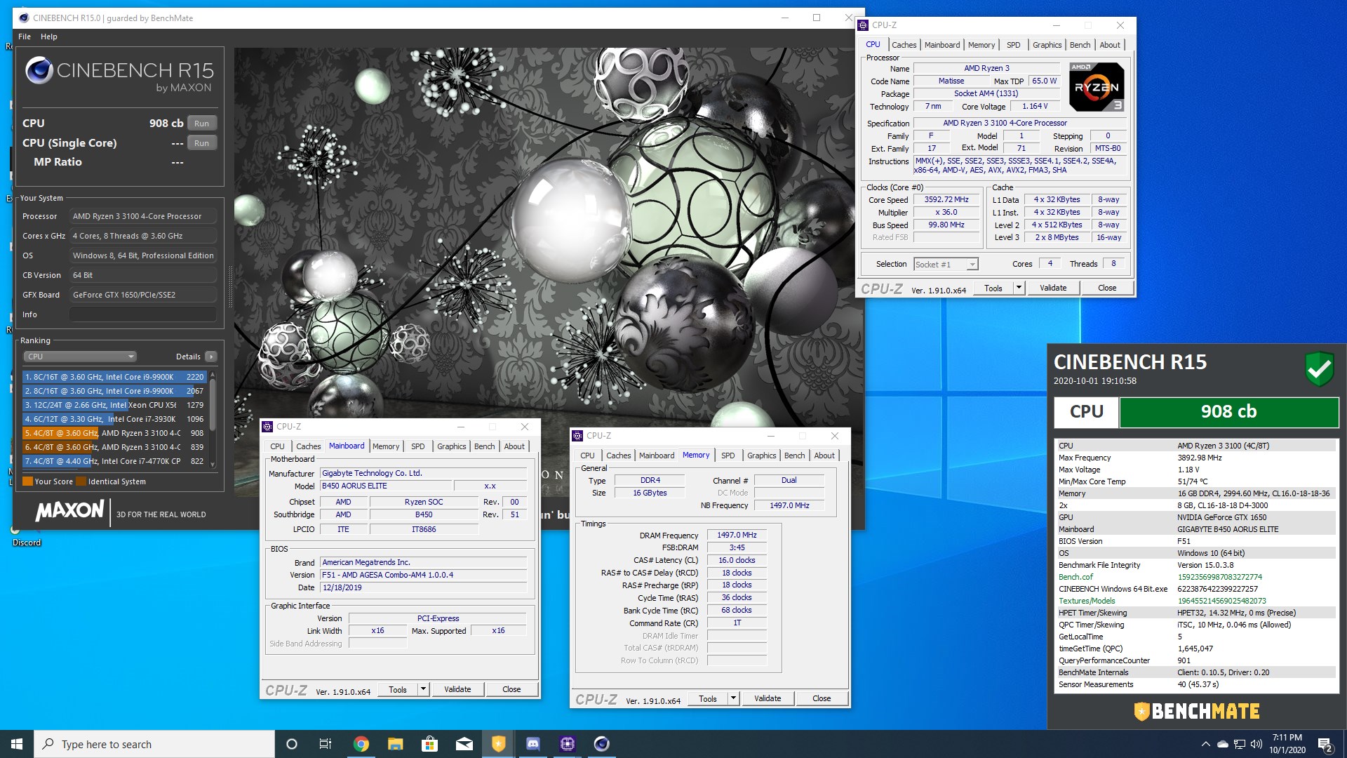Open volume speaker tray icon
The width and height of the screenshot is (1347, 758).
pyautogui.click(x=1256, y=744)
